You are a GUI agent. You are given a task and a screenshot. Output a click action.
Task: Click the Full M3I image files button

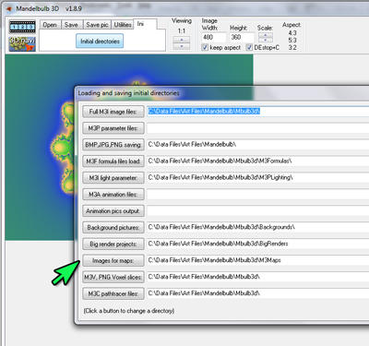click(113, 112)
